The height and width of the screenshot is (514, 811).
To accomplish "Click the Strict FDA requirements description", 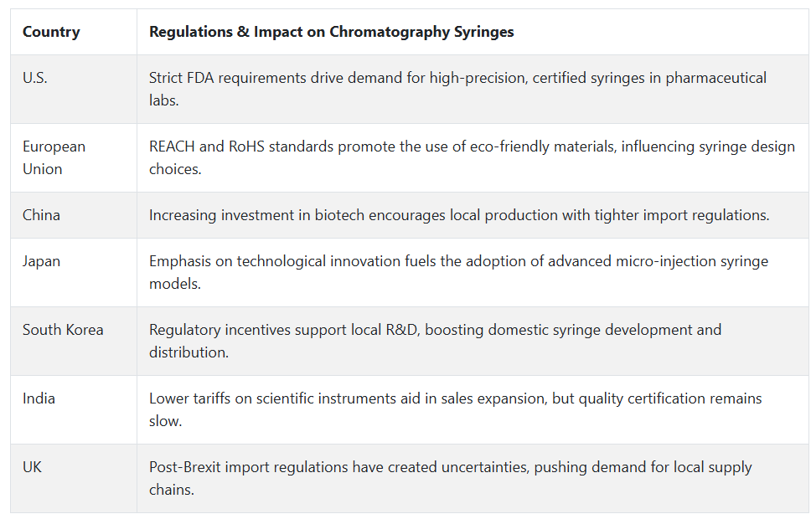I will click(457, 89).
